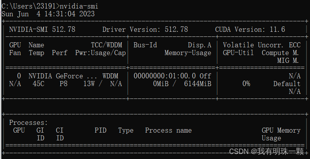Click the Default compute mode value

coord(287,84)
